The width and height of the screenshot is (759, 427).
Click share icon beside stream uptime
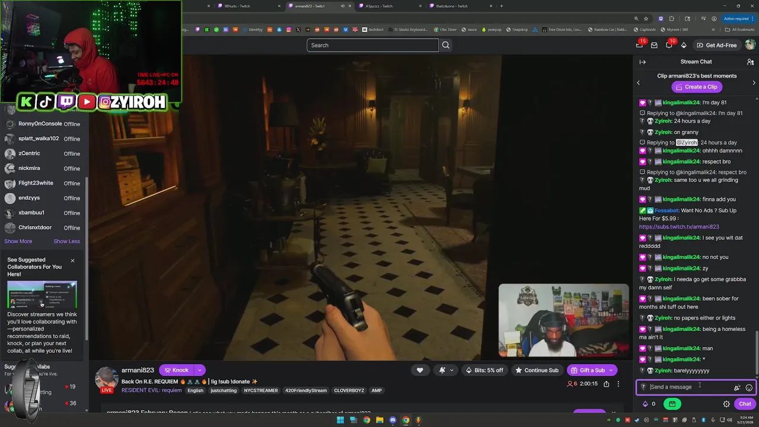click(606, 384)
